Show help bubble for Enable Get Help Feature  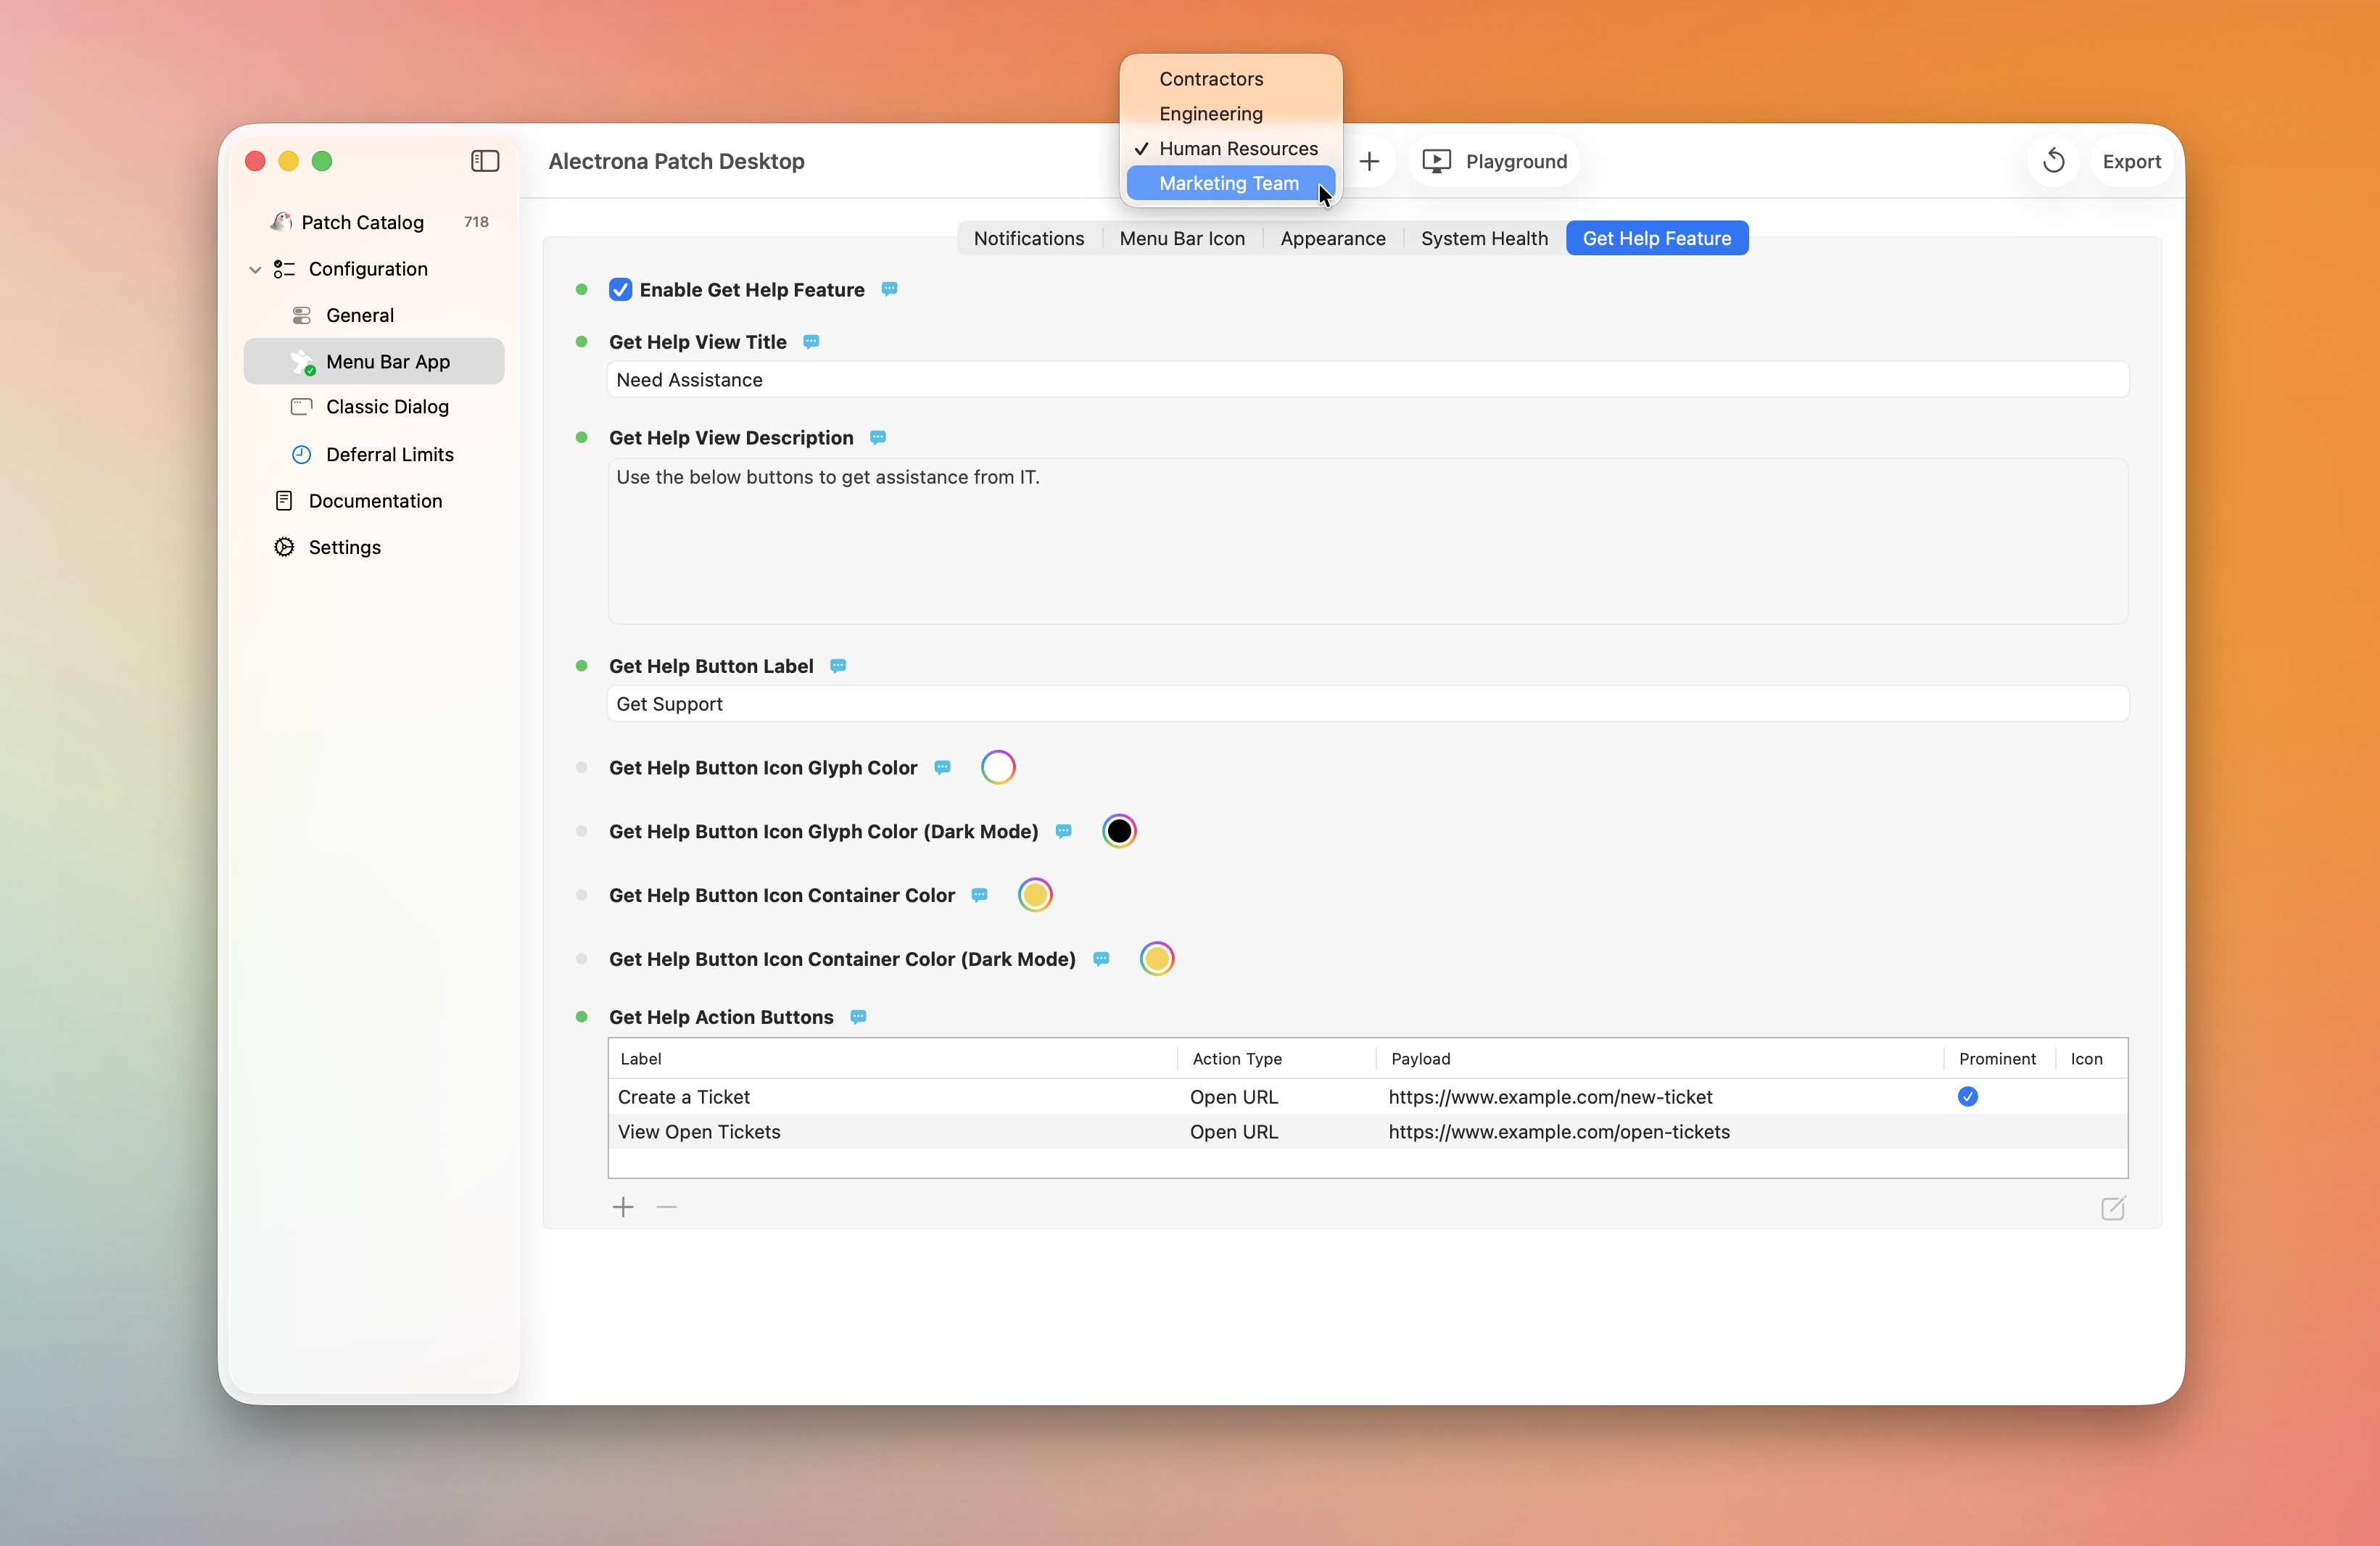coord(889,289)
